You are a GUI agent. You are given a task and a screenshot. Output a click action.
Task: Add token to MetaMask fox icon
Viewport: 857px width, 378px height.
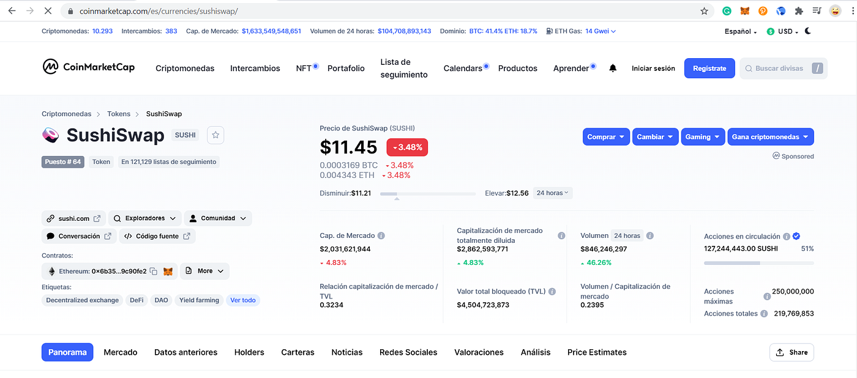pos(167,271)
